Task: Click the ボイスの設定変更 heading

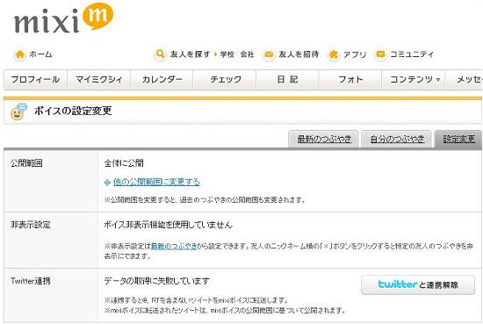Action: click(73, 111)
